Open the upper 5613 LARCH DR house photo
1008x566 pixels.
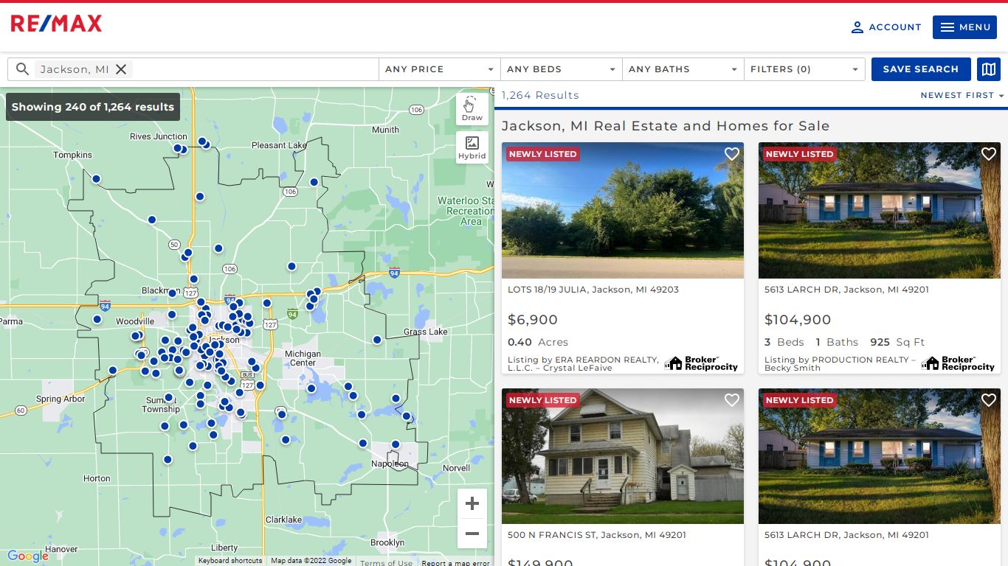(880, 211)
